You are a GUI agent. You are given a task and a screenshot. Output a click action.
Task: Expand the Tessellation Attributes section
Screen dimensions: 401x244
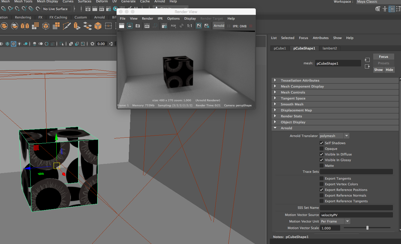click(275, 80)
